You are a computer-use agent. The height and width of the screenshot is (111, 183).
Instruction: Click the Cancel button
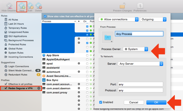pos(134,102)
